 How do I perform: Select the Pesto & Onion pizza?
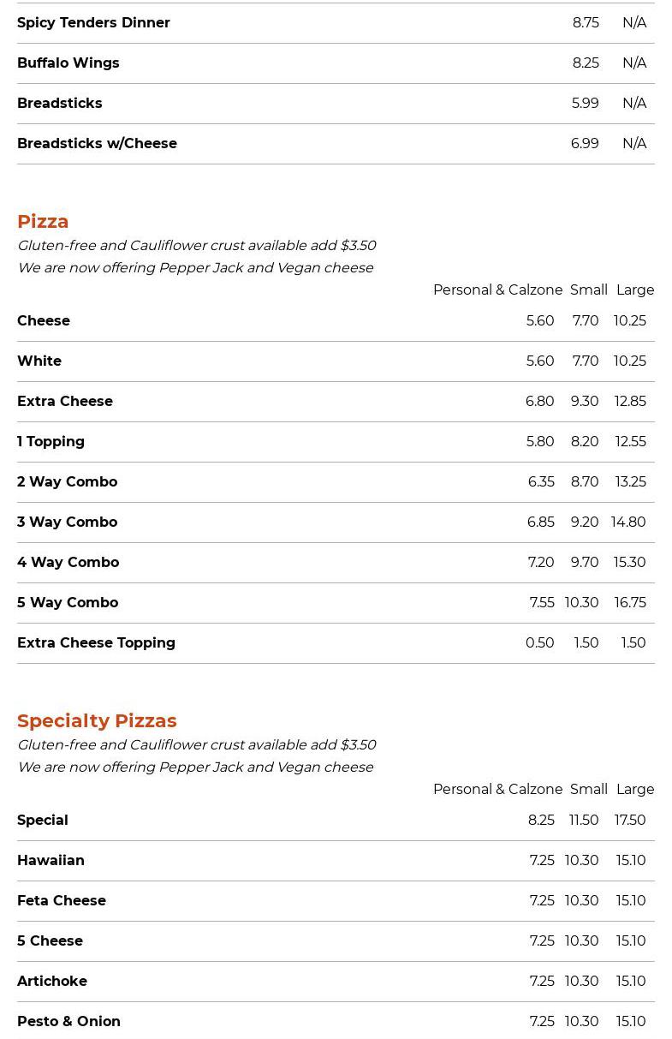(x=68, y=1021)
